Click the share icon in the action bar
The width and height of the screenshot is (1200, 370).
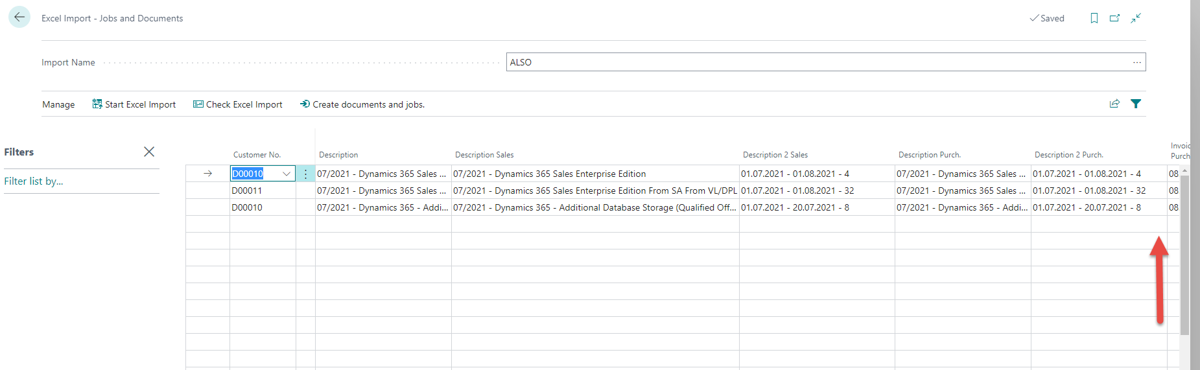point(1114,104)
